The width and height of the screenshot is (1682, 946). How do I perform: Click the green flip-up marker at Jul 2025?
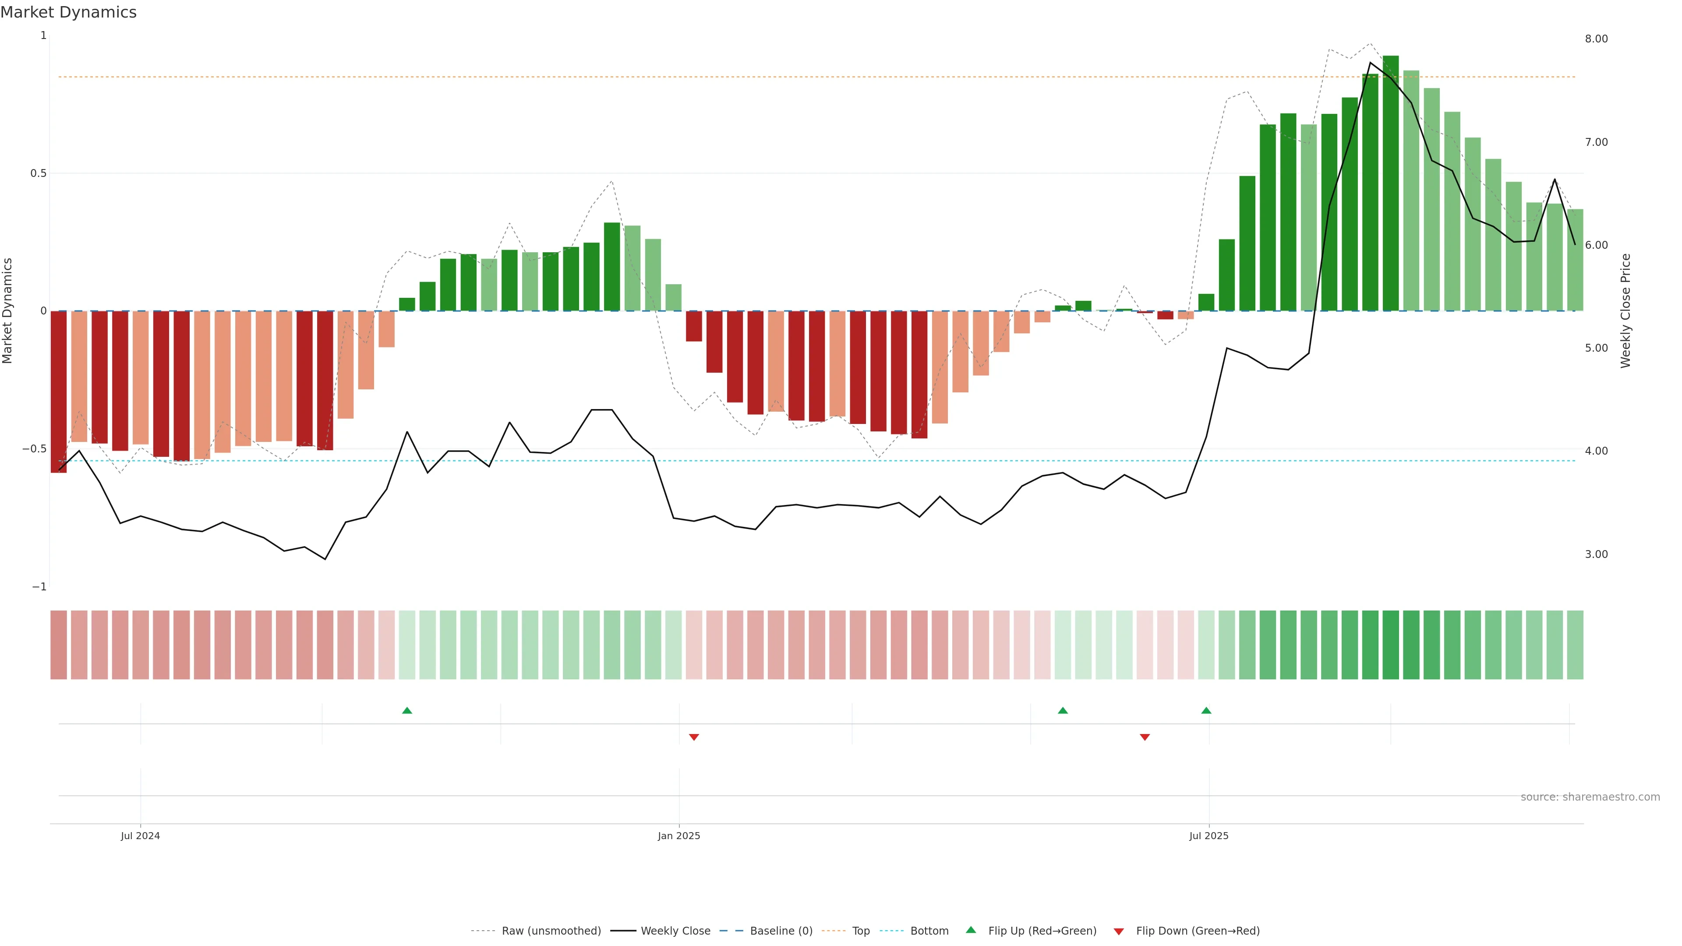click(x=1206, y=710)
